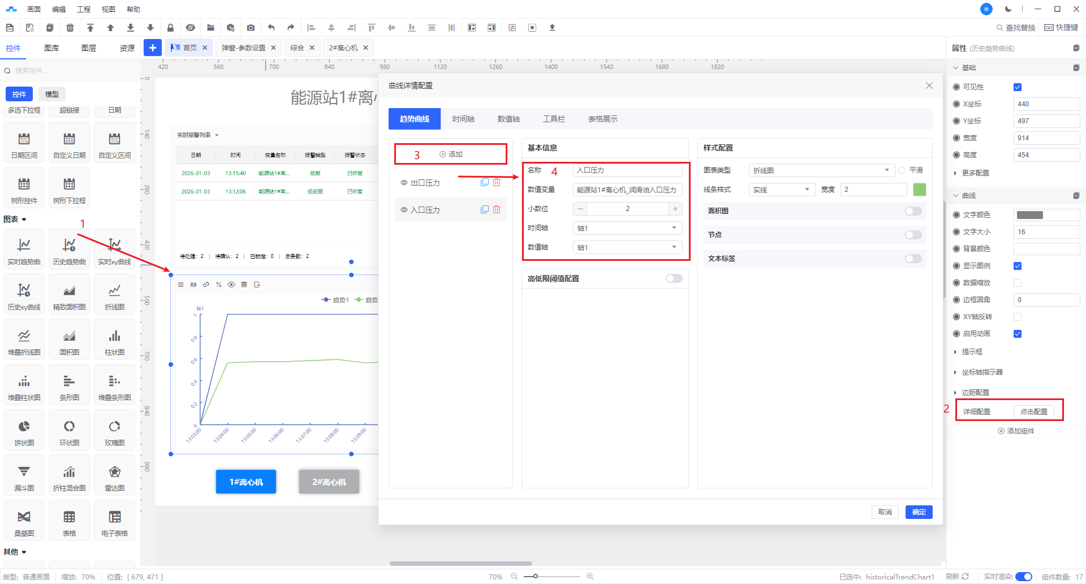
Task: Click the copy icon for 入口压力 curve
Action: point(484,209)
